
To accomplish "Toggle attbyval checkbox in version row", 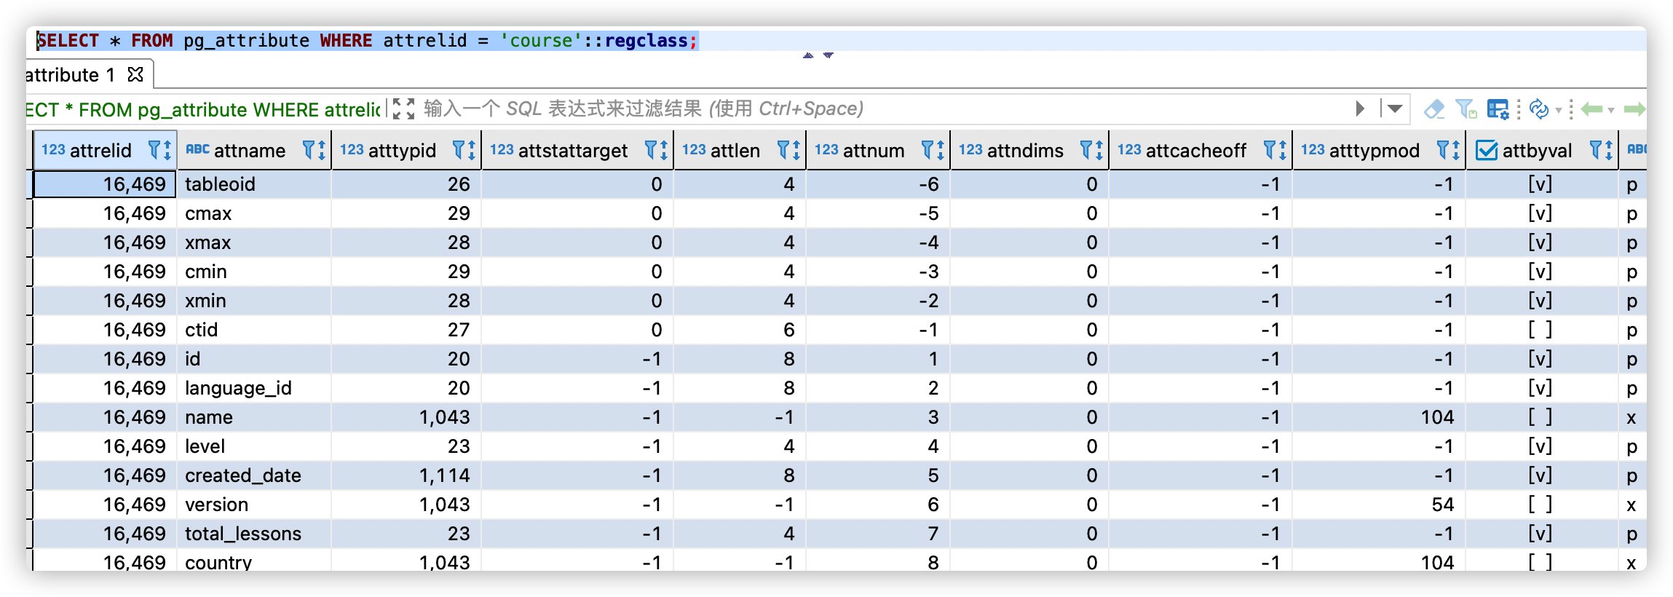I will tap(1540, 505).
